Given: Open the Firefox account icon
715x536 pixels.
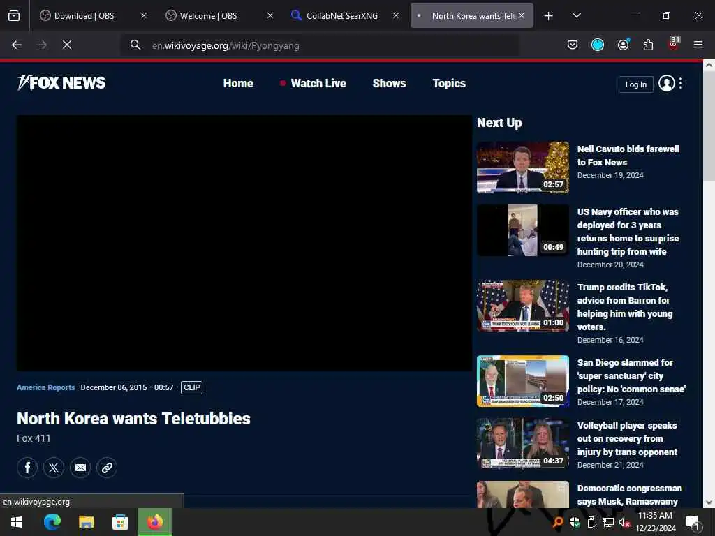Looking at the screenshot, I should (623, 45).
